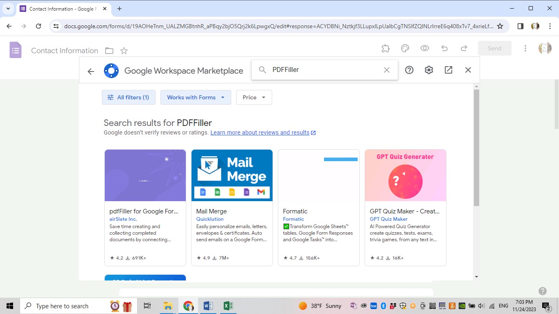
Task: Clear the PDFFiller search query
Action: [386, 70]
